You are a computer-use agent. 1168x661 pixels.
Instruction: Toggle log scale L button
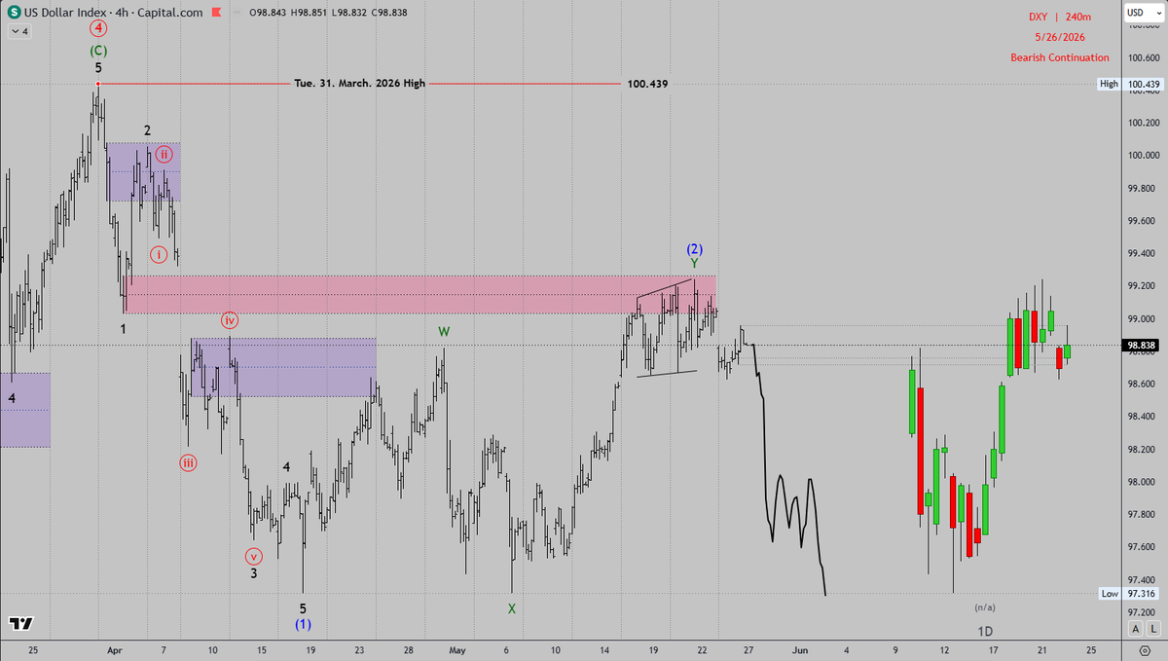(1153, 629)
